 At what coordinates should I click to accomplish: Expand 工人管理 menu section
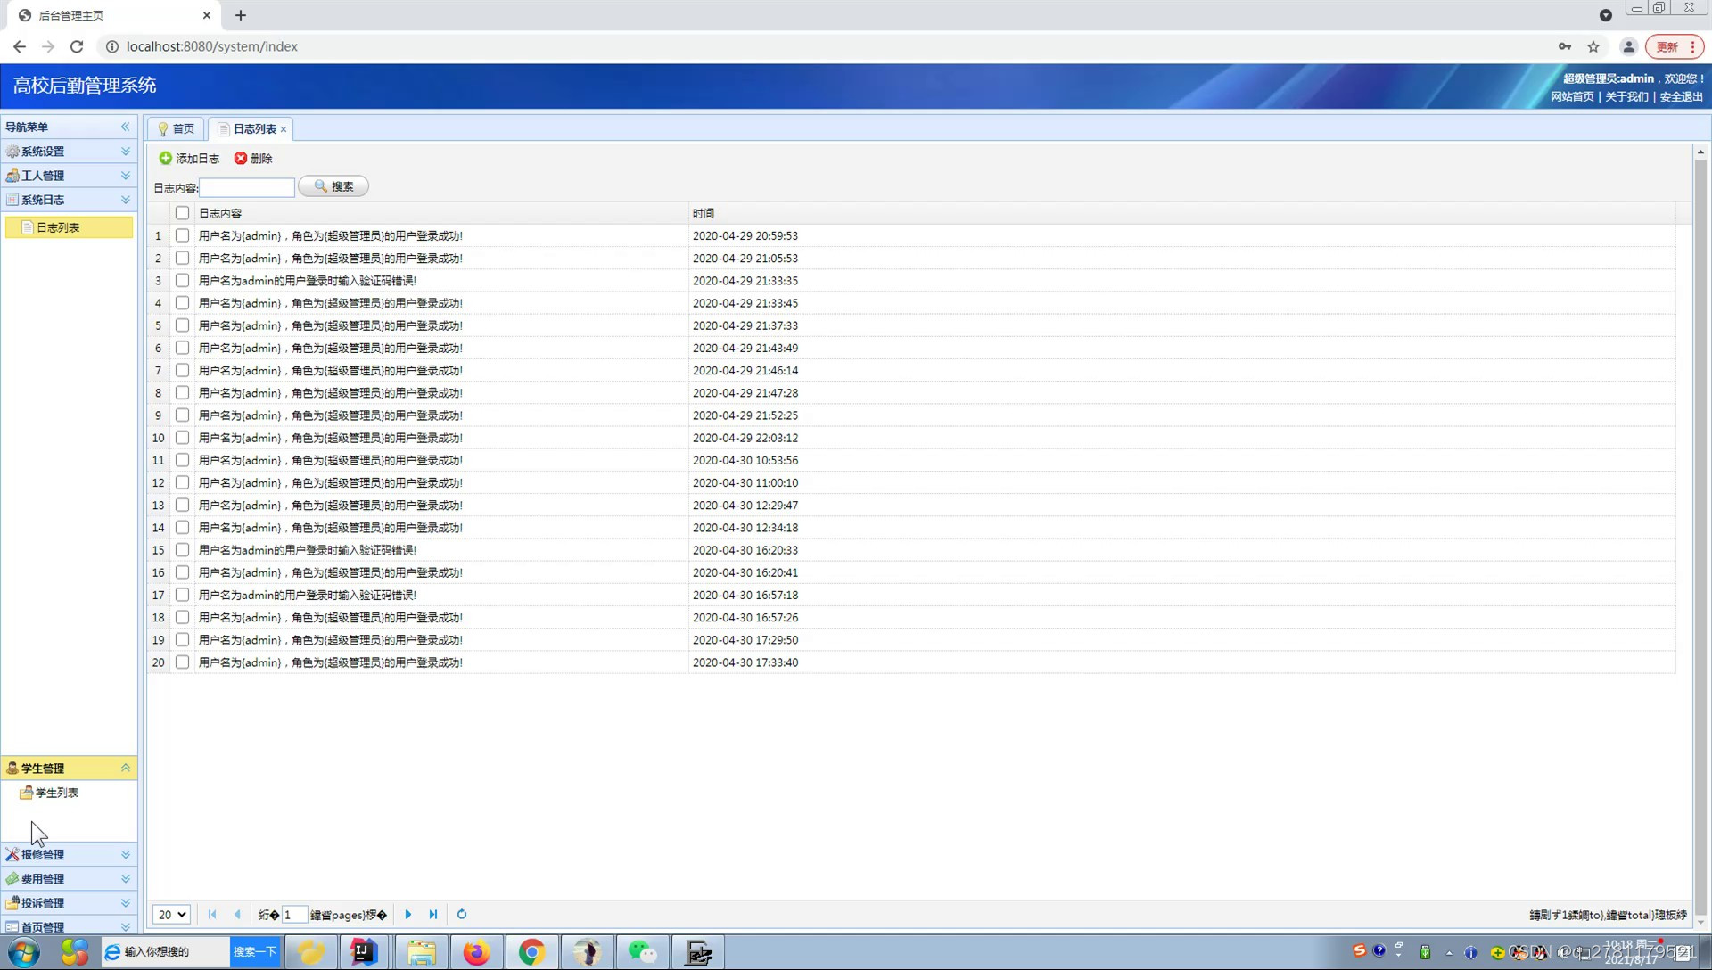[69, 176]
